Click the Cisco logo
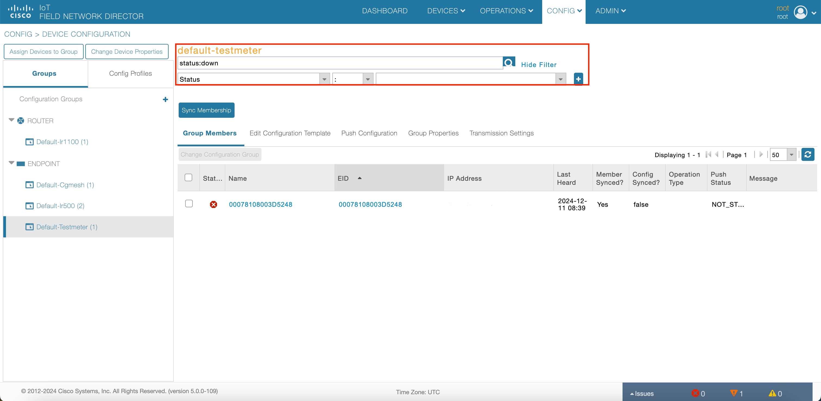821x401 pixels. click(20, 12)
